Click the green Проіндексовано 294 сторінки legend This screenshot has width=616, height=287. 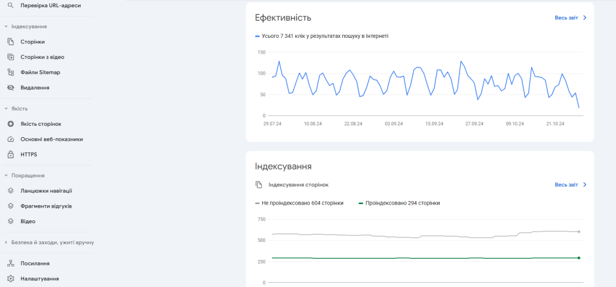[x=399, y=203]
